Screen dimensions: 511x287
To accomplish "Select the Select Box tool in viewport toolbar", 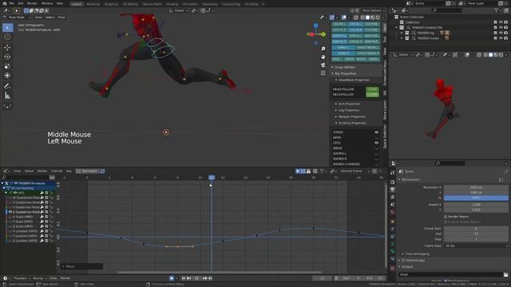I will pos(7,28).
